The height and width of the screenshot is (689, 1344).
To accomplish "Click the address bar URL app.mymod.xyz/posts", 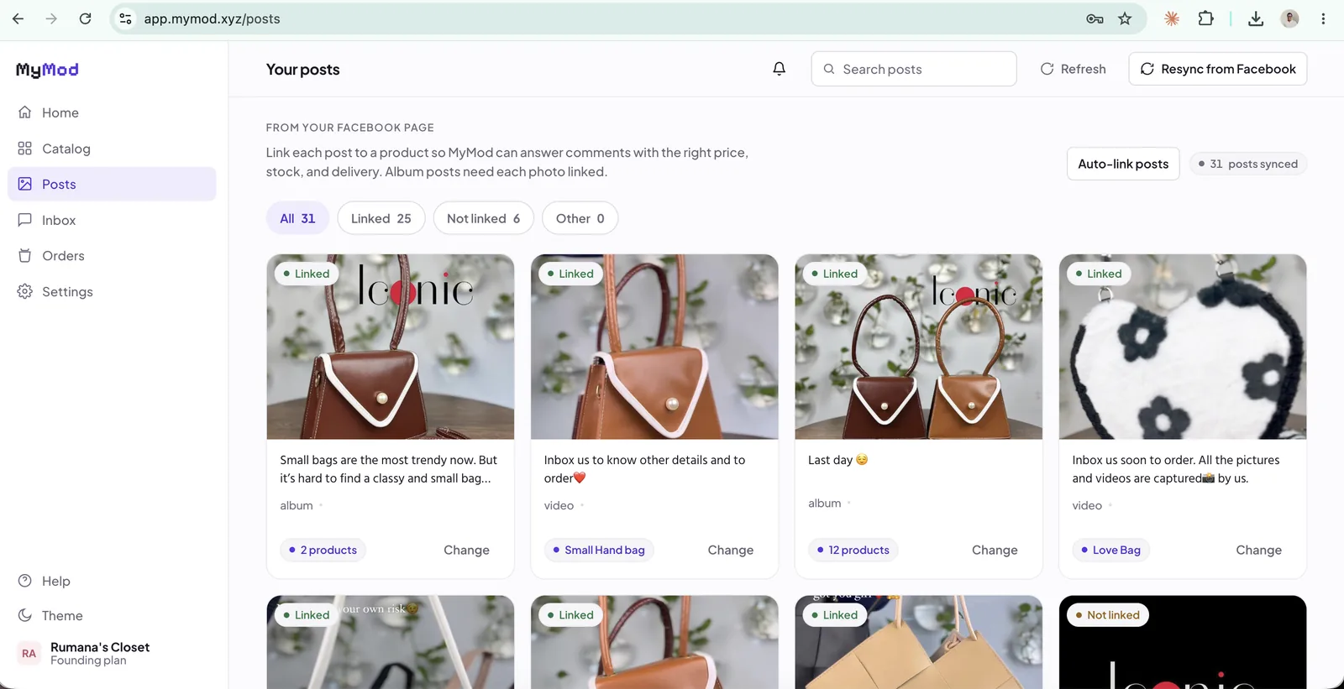I will (213, 18).
